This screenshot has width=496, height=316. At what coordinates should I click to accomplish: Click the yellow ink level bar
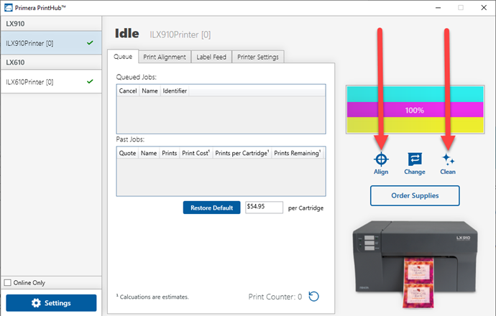click(415, 125)
